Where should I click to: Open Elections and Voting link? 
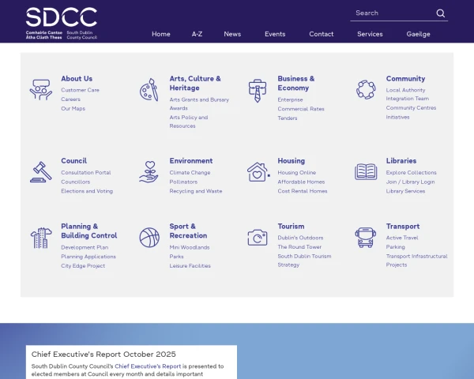coord(87,191)
